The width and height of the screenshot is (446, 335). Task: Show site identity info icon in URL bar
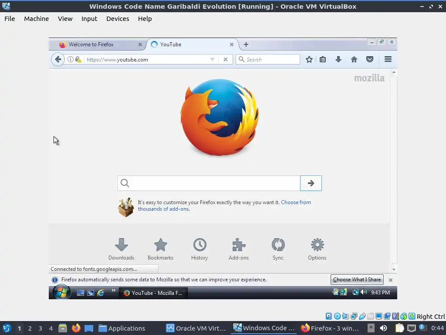[x=70, y=59]
